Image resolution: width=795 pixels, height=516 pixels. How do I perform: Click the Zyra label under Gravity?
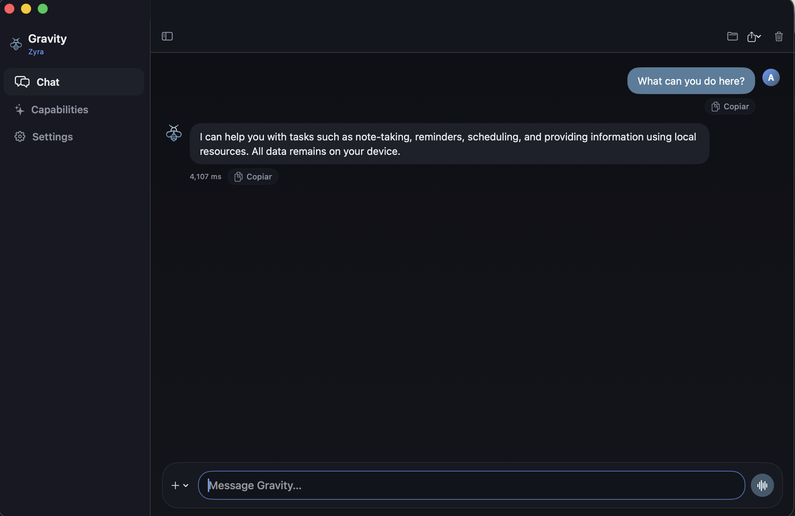pos(36,52)
